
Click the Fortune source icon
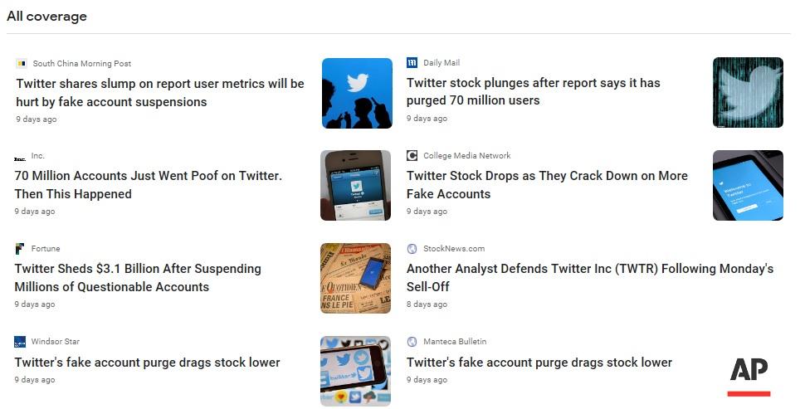tap(20, 249)
